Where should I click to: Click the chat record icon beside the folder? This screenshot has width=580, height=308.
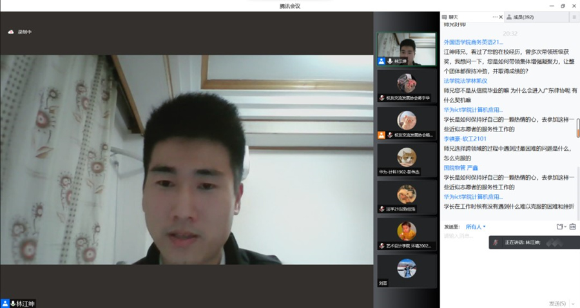click(572, 227)
